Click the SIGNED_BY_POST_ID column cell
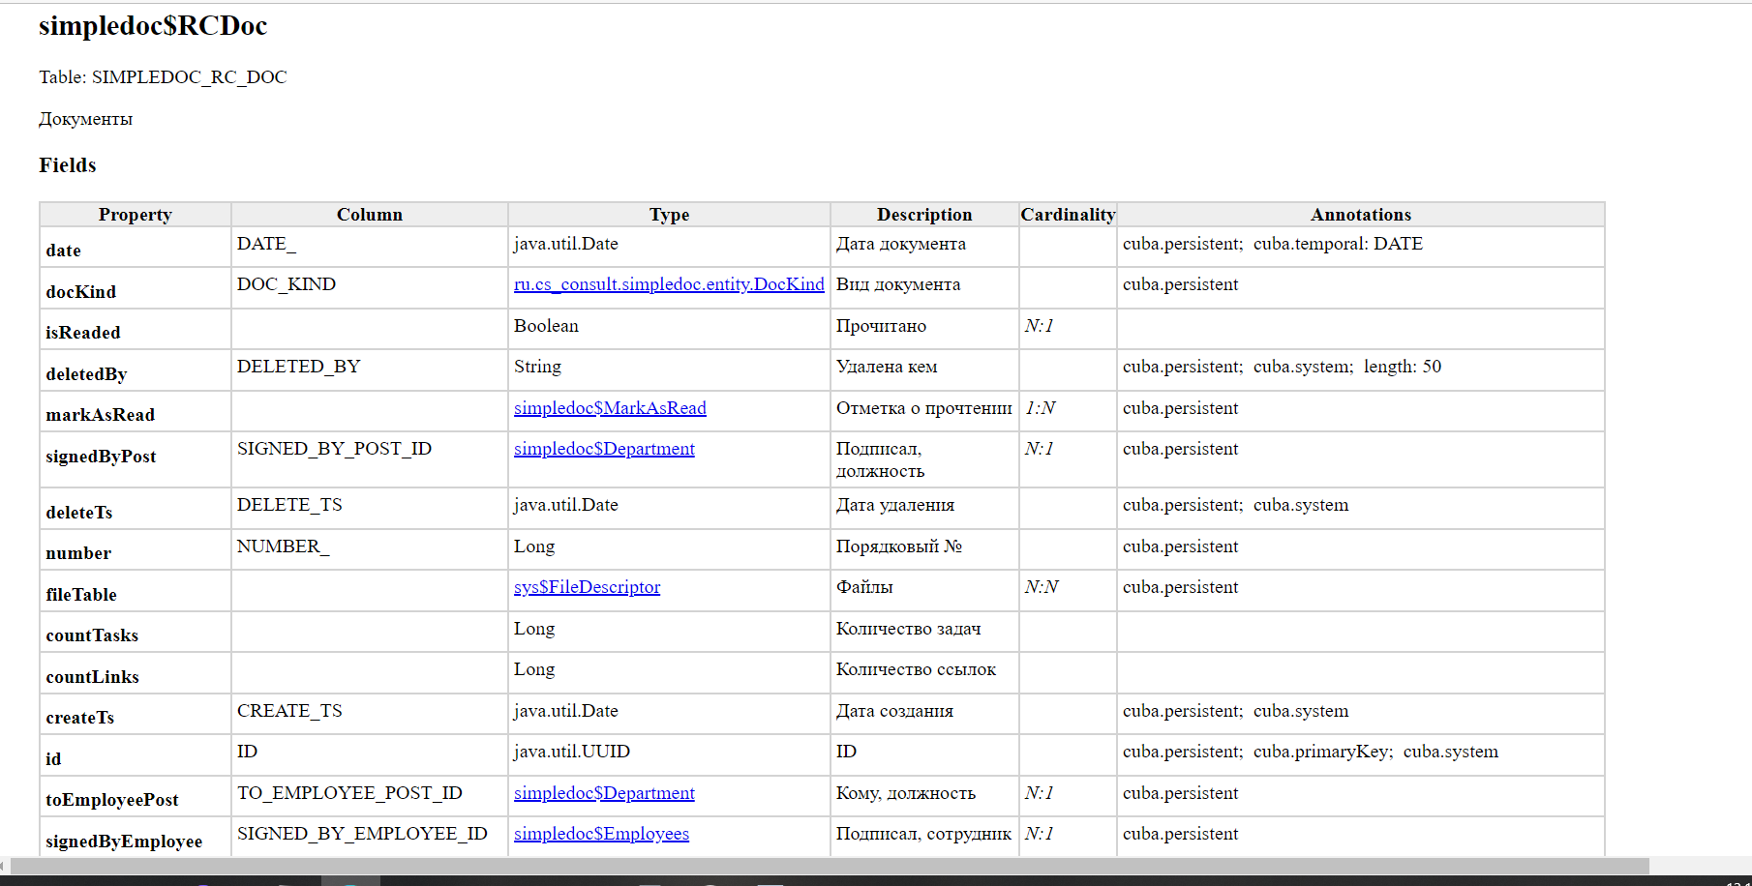The width and height of the screenshot is (1752, 886). pos(334,449)
